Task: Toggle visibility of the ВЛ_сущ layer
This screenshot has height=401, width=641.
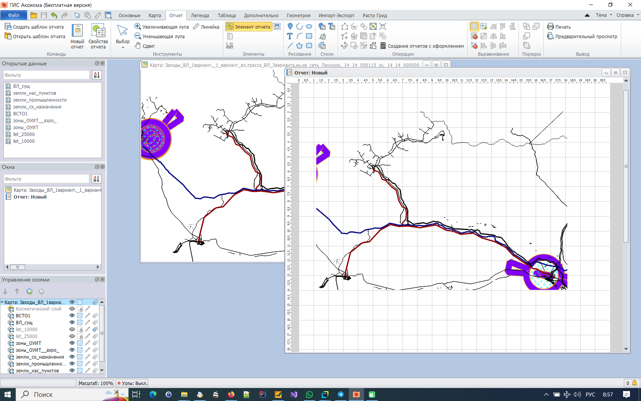Action: [x=72, y=323]
